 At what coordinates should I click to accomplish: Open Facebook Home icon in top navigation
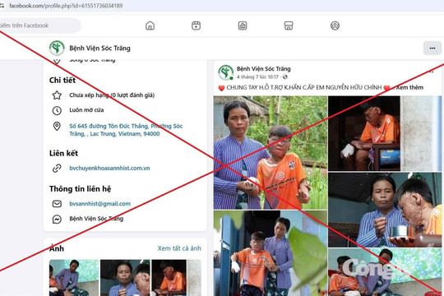tap(150, 25)
